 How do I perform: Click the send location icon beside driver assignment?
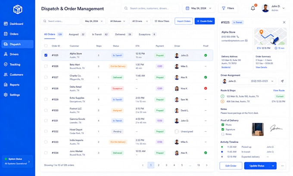282,81
